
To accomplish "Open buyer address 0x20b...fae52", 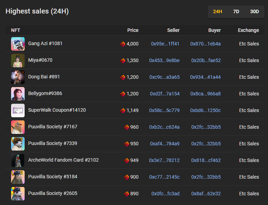I will [x=206, y=60].
